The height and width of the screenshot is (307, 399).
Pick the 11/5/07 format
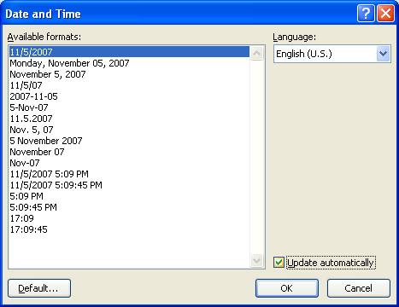click(x=129, y=85)
